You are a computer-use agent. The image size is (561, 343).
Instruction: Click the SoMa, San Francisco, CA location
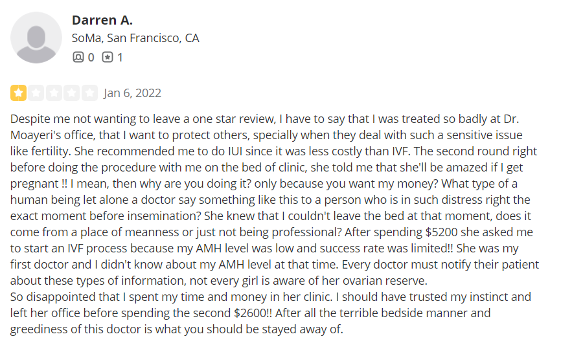(135, 38)
